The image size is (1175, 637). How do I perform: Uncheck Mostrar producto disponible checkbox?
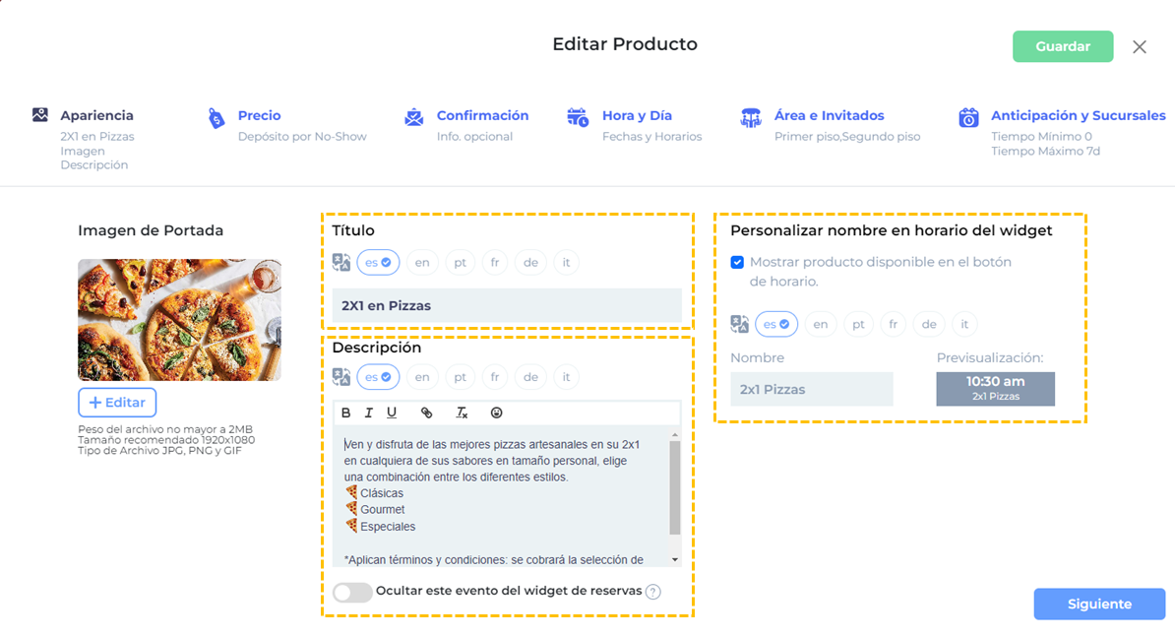coord(737,262)
